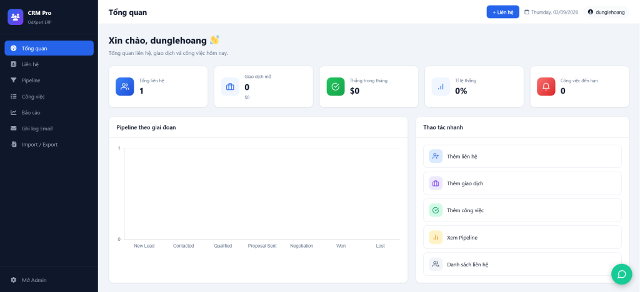Image resolution: width=640 pixels, height=292 pixels.
Task: Click the Giao dịch mở label
Action: 258,77
